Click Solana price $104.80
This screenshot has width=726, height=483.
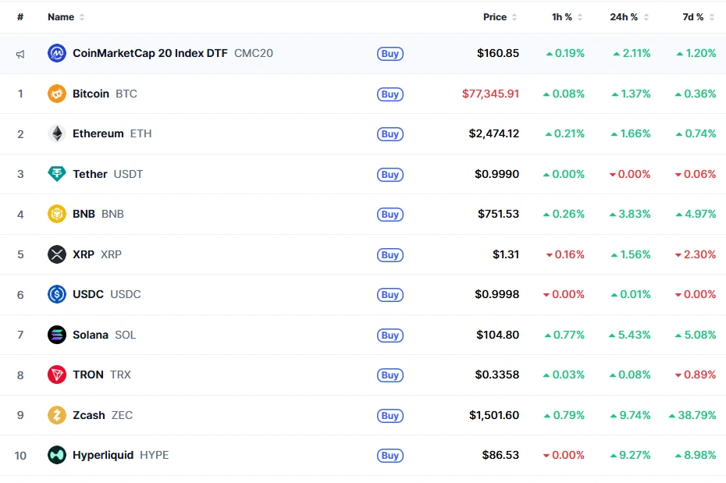(x=498, y=335)
